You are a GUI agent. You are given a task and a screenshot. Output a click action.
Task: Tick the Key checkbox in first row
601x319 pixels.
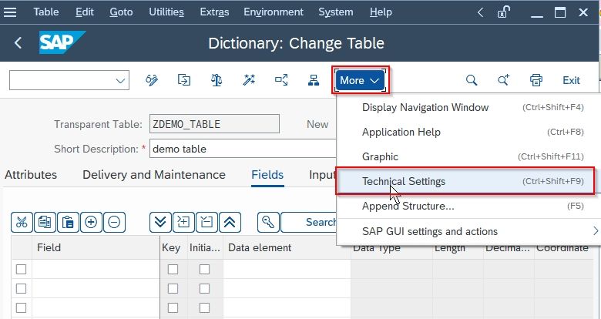[173, 269]
